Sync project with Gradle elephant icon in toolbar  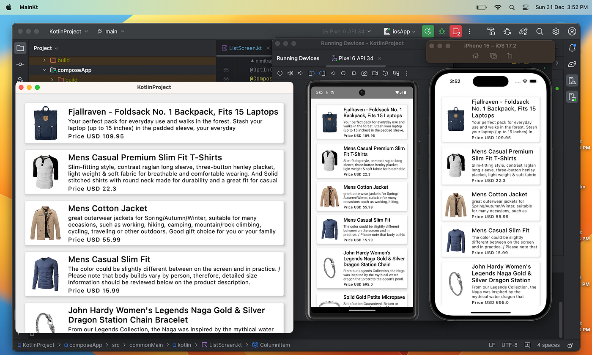[523, 31]
